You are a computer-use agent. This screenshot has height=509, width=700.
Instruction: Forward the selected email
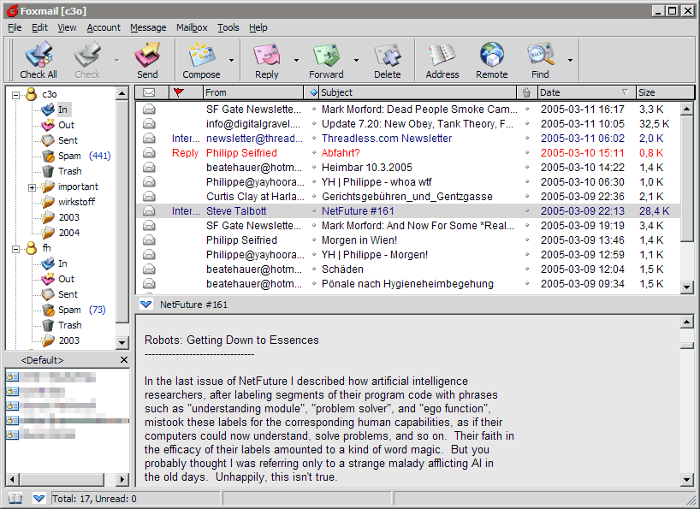pyautogui.click(x=326, y=60)
